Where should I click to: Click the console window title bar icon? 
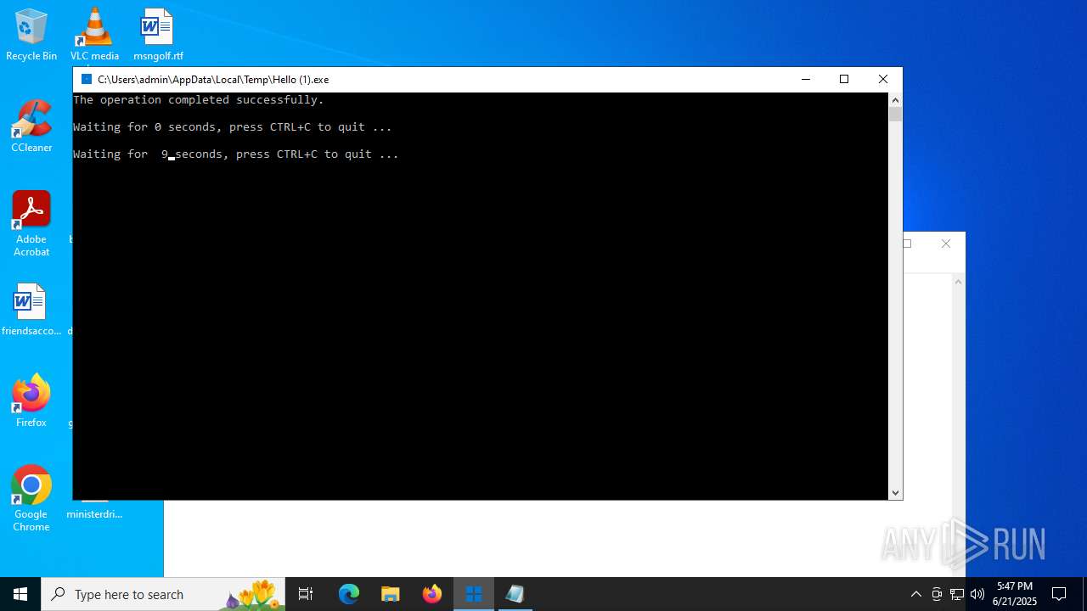point(87,79)
